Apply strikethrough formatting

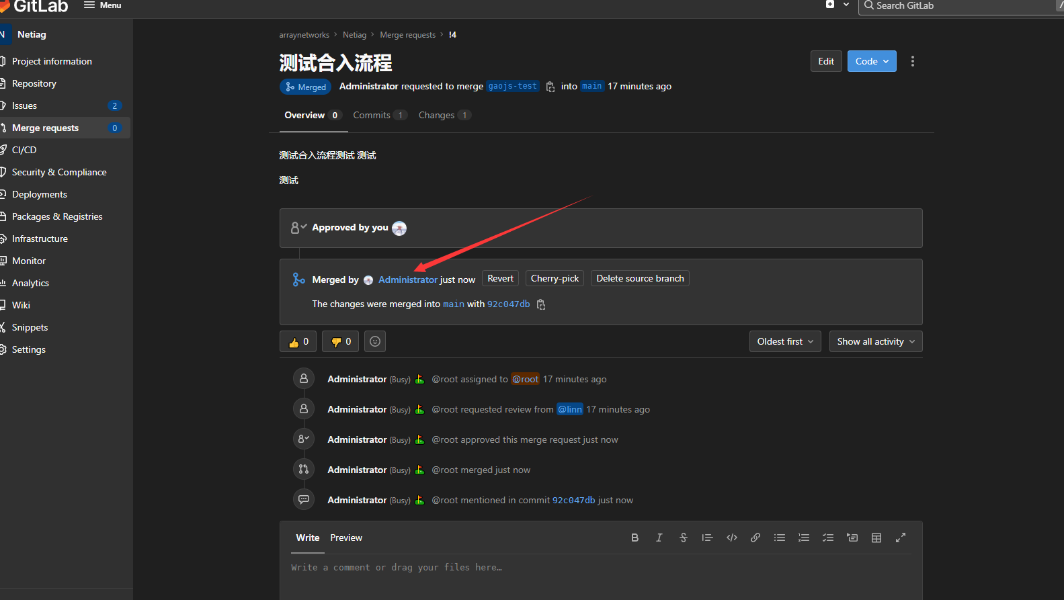pos(683,538)
